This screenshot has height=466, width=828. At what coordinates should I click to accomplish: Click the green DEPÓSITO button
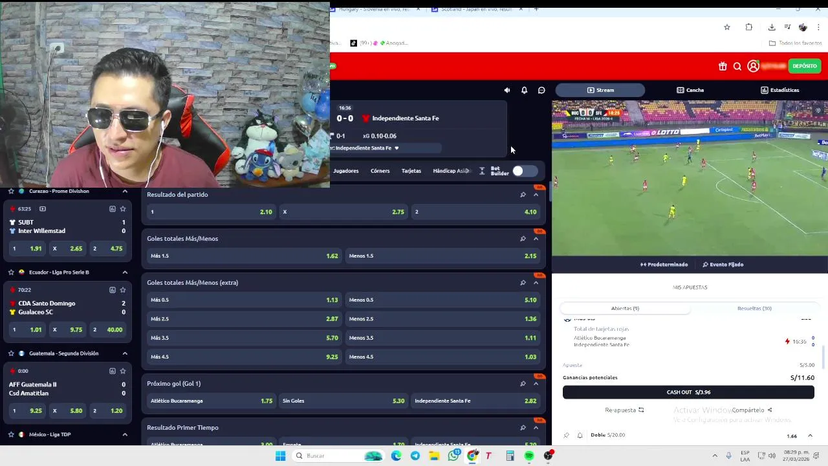805,66
